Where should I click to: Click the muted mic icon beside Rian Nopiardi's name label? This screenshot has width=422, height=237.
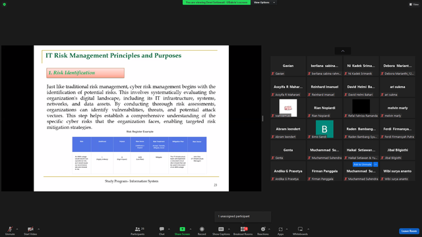click(309, 116)
